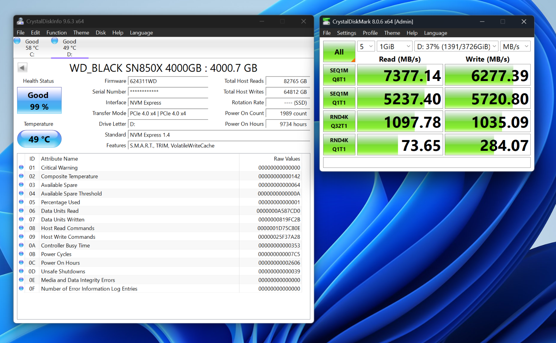The height and width of the screenshot is (343, 556).
Task: Click status dot for Host Read Commands row
Action: (x=21, y=228)
